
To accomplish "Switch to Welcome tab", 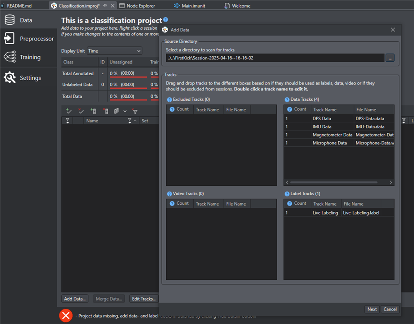I will coord(237,6).
